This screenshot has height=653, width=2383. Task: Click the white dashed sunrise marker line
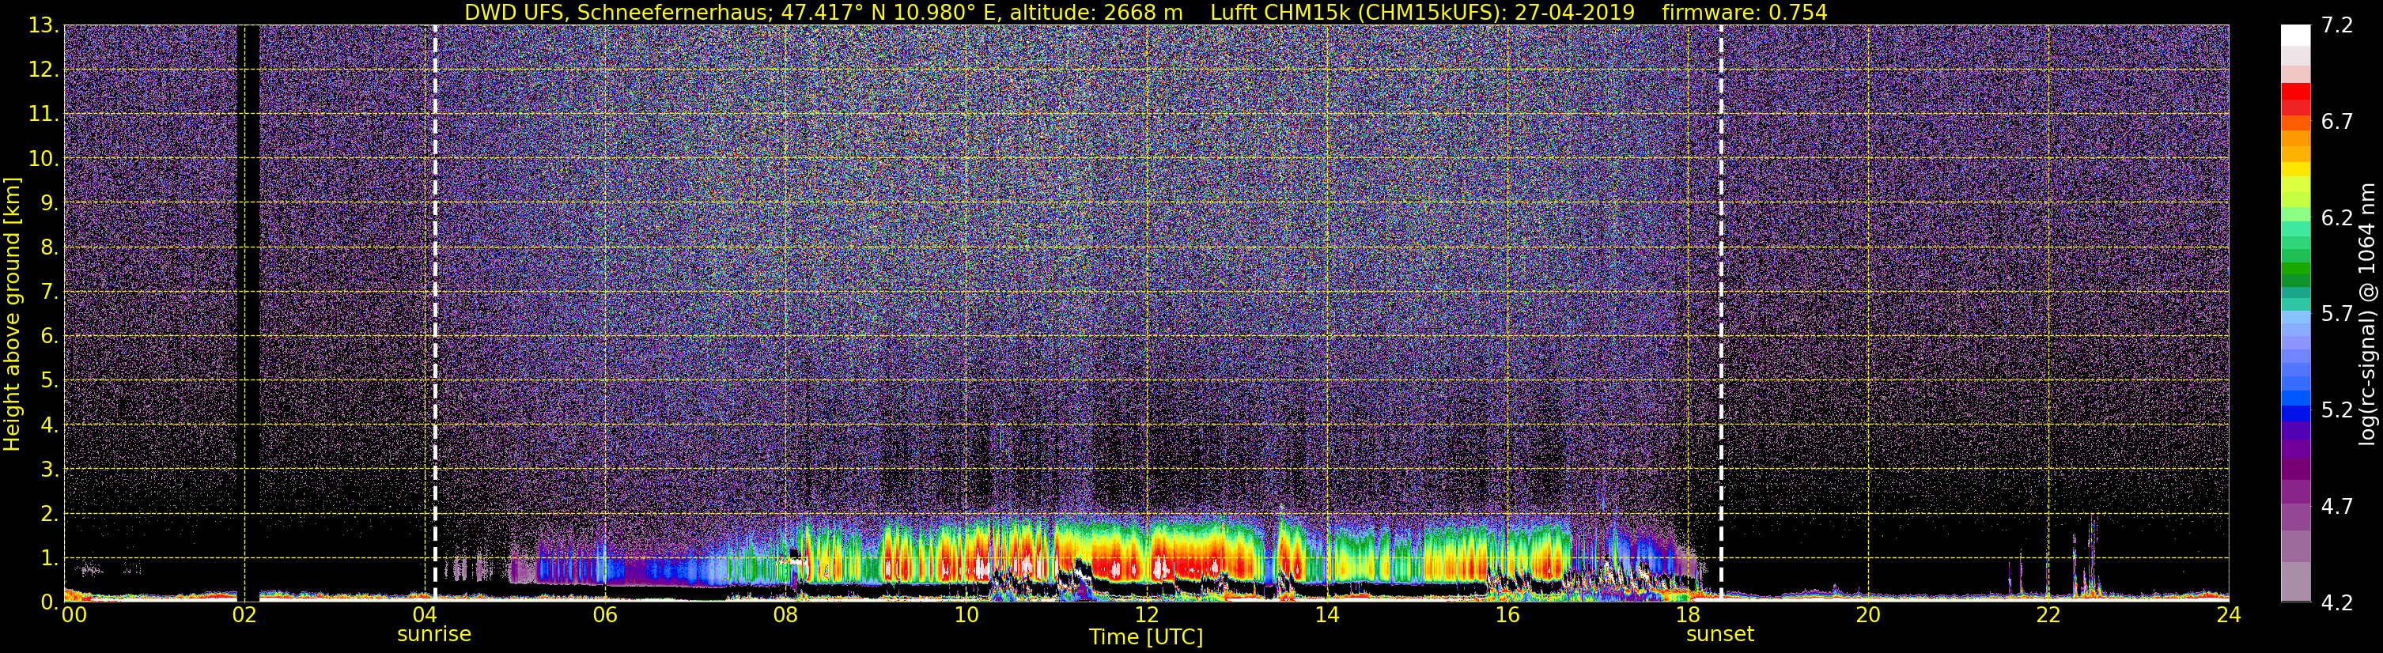(x=435, y=312)
